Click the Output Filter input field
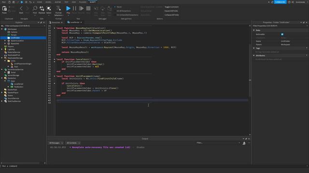 pyautogui.click(x=218, y=143)
